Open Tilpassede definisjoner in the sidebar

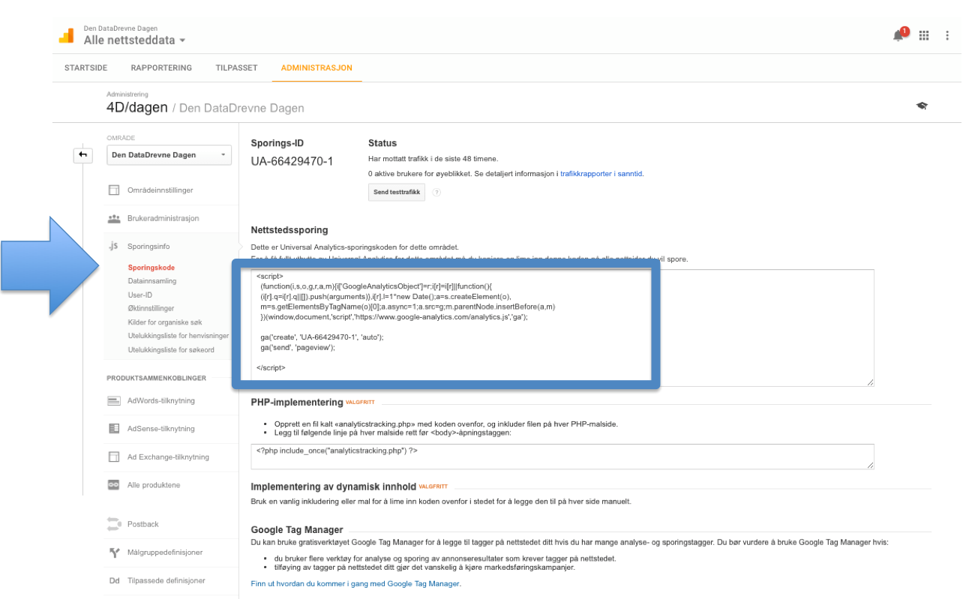[166, 580]
